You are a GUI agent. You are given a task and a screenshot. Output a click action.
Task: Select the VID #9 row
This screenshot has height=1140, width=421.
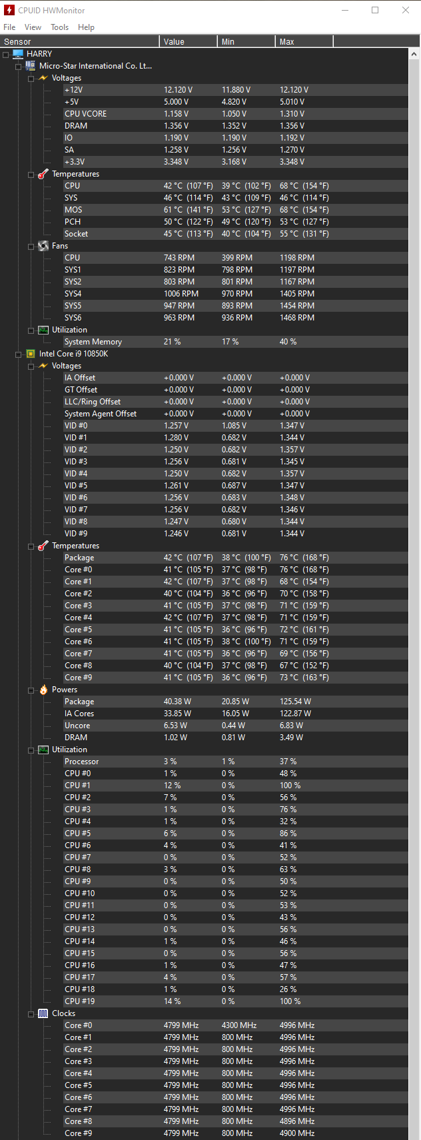(x=236, y=534)
